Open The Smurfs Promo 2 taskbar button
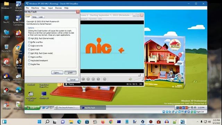The width and height of the screenshot is (222, 125). point(67,108)
